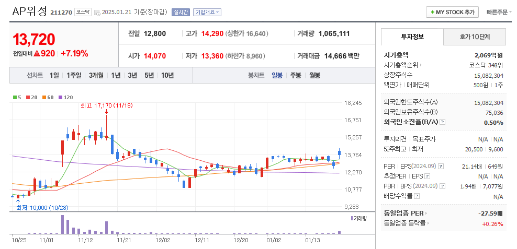The height and width of the screenshot is (249, 517).
Task: Click the purple 120-day moving average legend marker
Action: [x=60, y=98]
